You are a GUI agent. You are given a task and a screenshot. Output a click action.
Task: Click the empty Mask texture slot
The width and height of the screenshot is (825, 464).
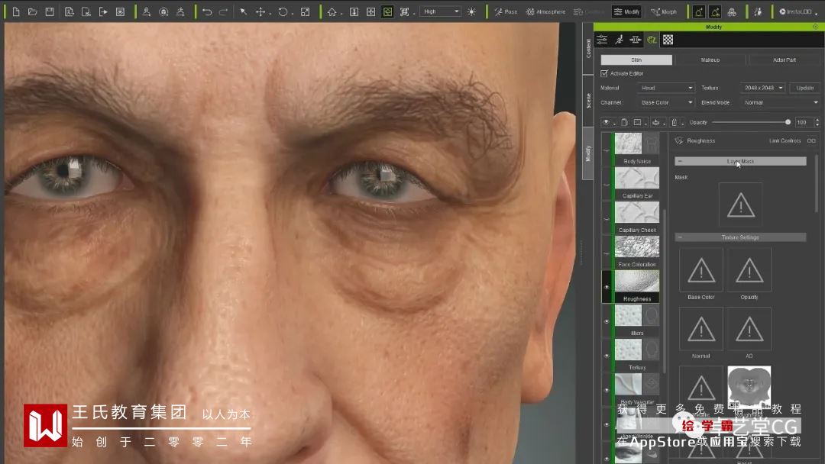point(740,205)
